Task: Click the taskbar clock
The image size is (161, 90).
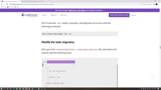Action: click(x=154, y=89)
